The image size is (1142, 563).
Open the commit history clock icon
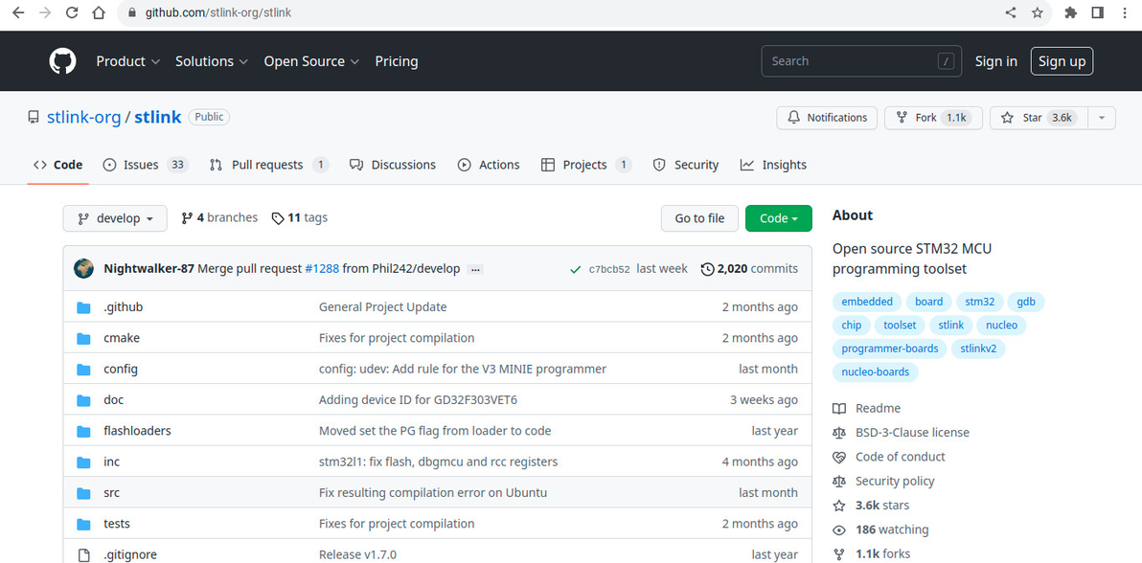point(707,269)
